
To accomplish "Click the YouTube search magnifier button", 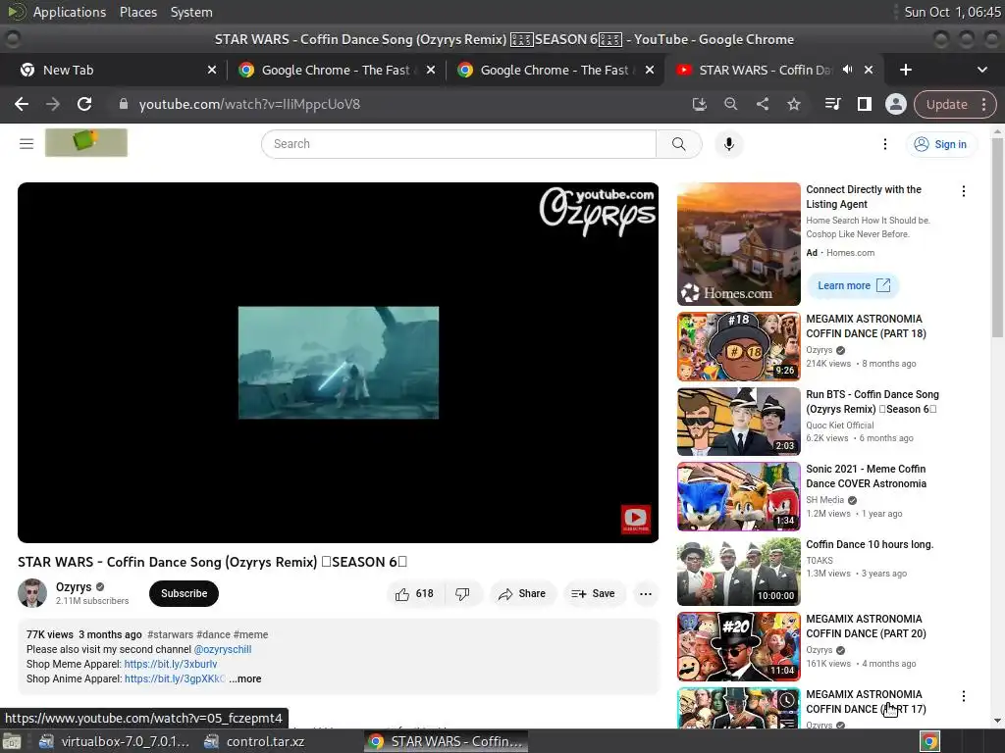I will tap(679, 144).
